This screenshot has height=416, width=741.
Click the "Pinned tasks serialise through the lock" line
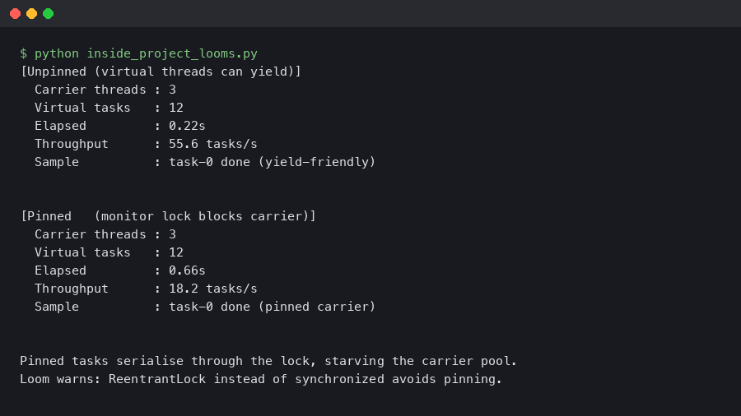point(268,361)
